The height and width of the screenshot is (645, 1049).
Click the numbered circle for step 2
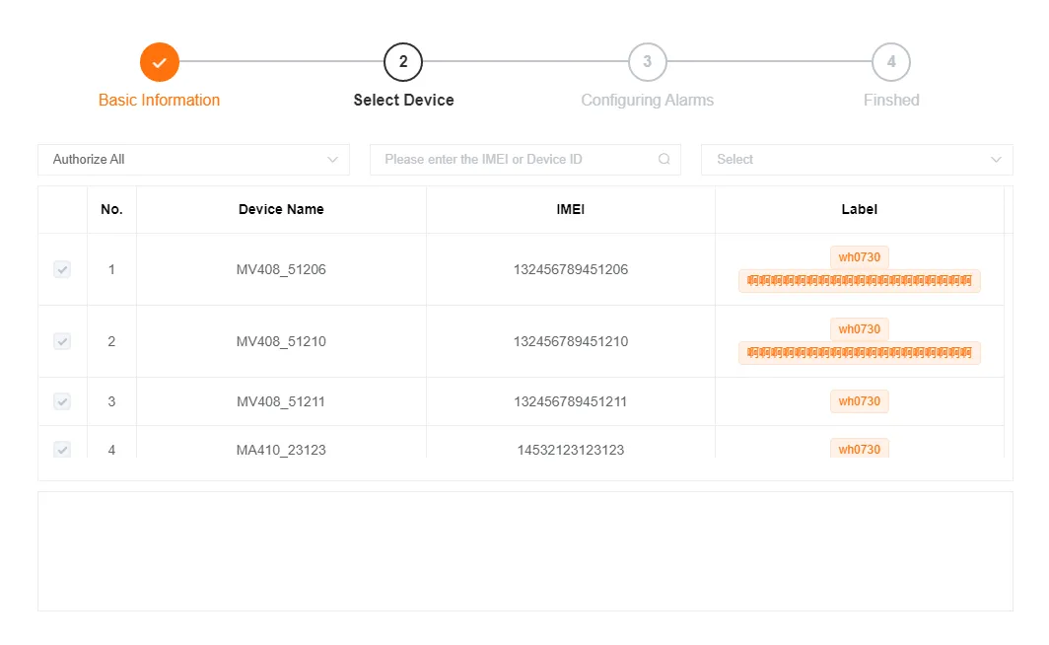pyautogui.click(x=403, y=61)
